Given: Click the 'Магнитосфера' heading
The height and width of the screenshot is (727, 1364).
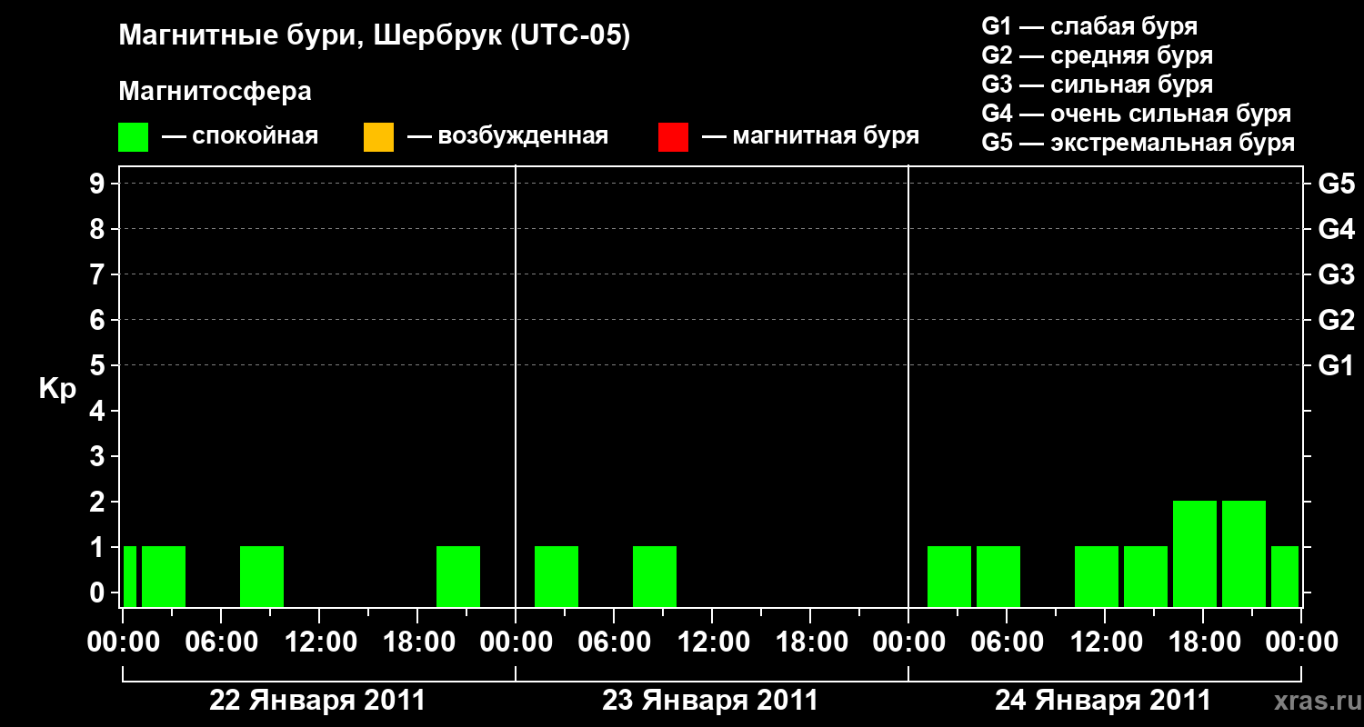Looking at the screenshot, I should [215, 92].
